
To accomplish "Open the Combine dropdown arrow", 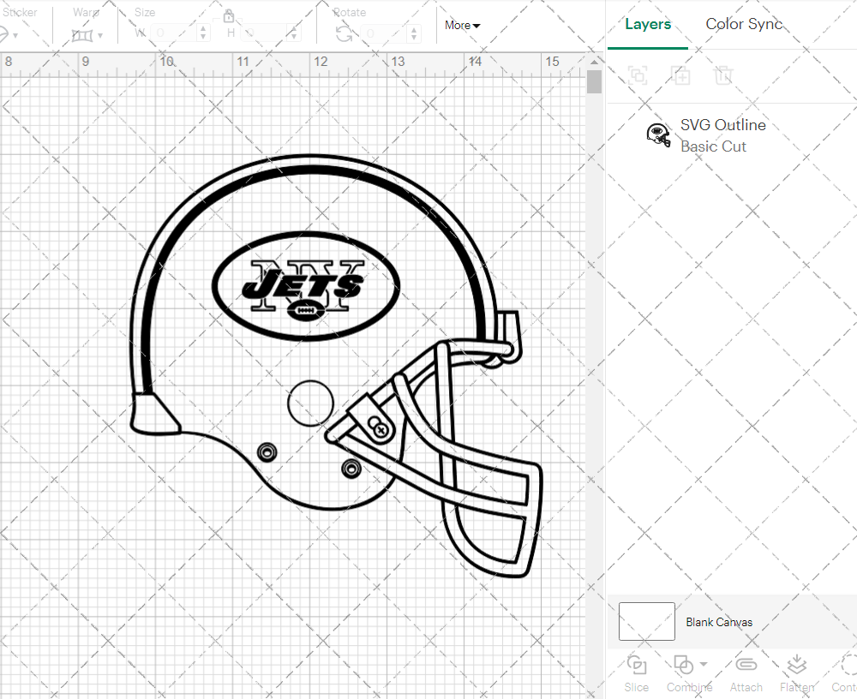I will [x=704, y=664].
